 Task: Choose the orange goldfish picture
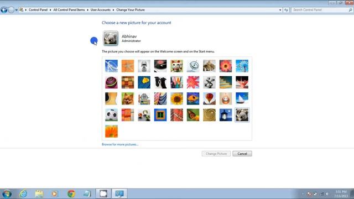pyautogui.click(x=193, y=98)
